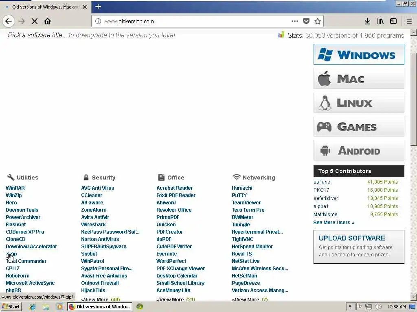Go back using the browser back arrow
The image size is (417, 312).
(9, 21)
